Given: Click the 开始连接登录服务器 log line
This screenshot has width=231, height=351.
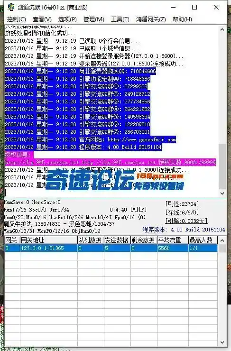Looking at the screenshot, I should click(x=94, y=56).
